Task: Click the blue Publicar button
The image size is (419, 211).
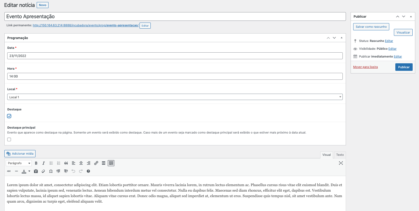Action: [x=404, y=67]
